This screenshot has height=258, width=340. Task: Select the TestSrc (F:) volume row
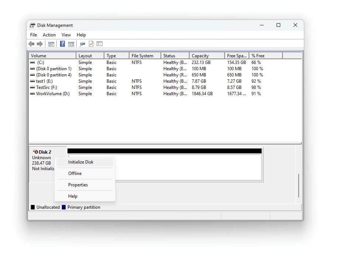(x=165, y=87)
